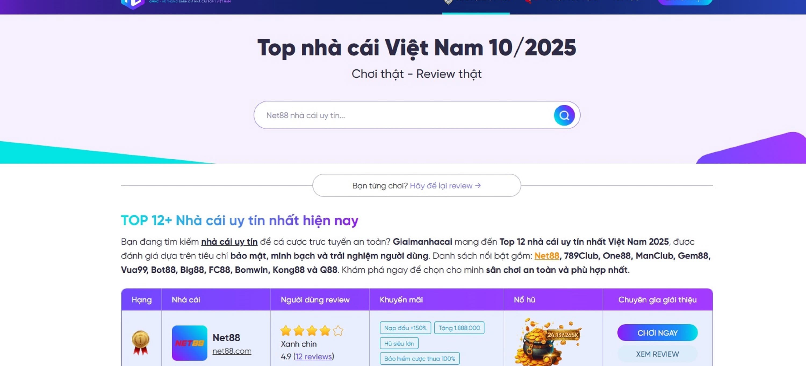This screenshot has width=806, height=366.
Task: Click the blue search magnifier button
Action: 564,115
